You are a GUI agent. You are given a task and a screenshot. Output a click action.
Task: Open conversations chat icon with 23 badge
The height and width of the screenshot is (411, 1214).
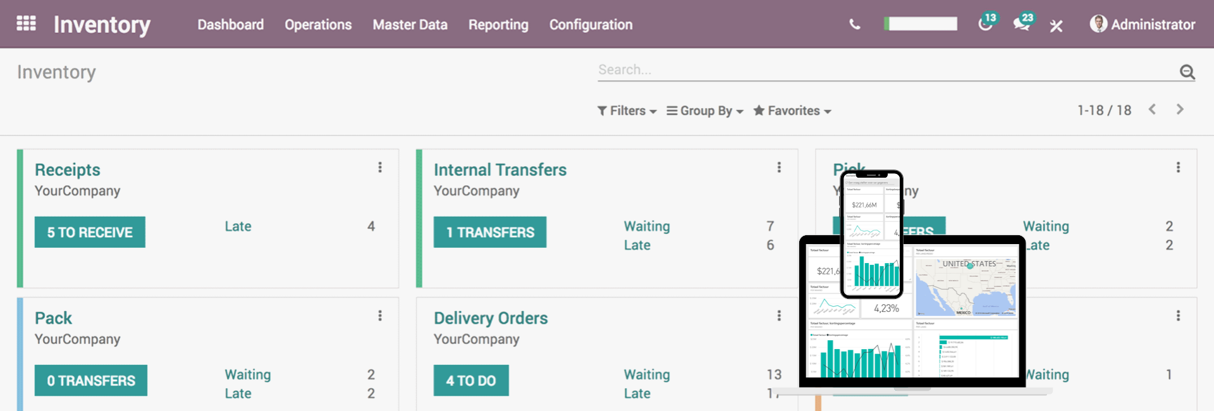(1024, 23)
